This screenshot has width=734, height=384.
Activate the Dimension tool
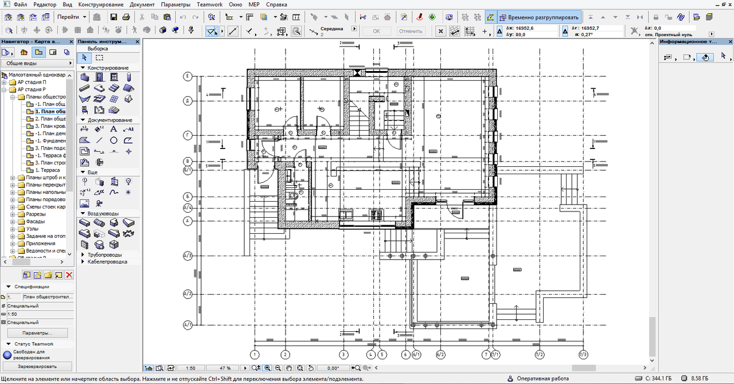coord(84,130)
